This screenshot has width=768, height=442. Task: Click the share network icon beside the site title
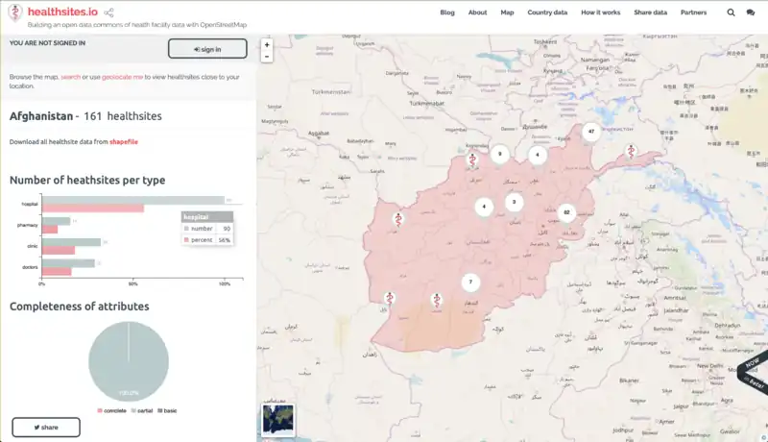[108, 12]
